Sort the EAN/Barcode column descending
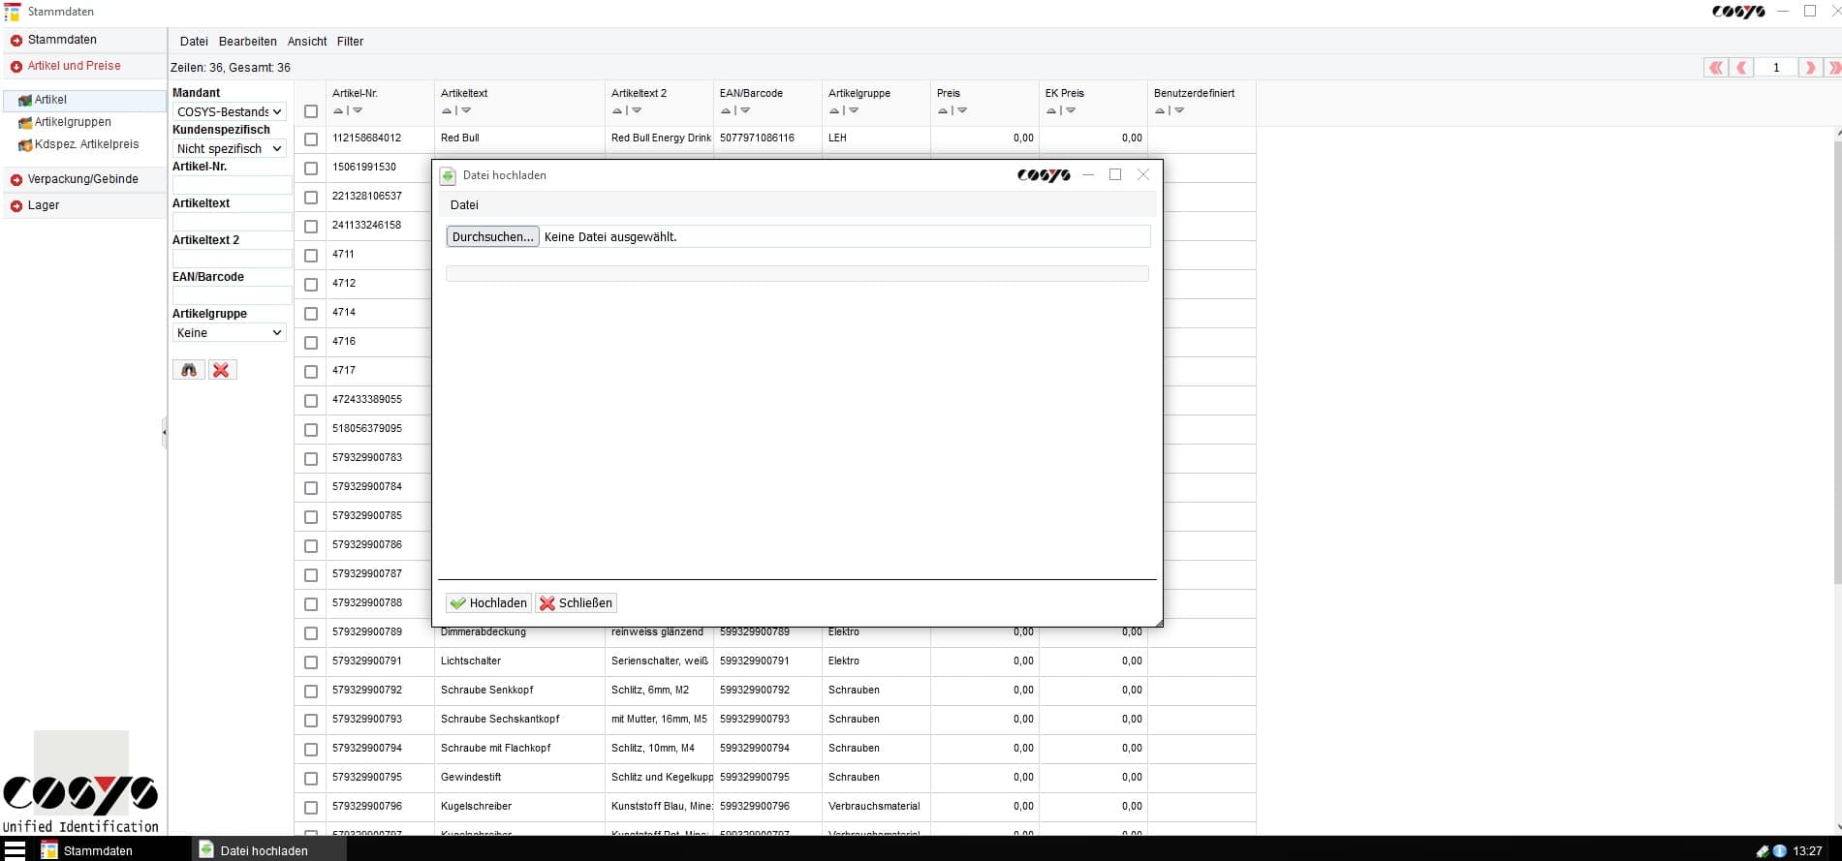Screen dimensions: 1842x861 (x=745, y=110)
